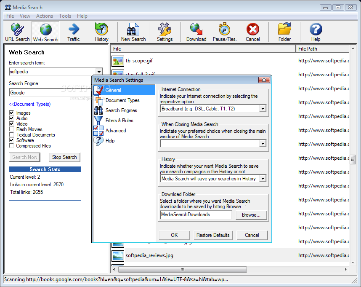The image size is (361, 287).
Task: Uncheck the Audio checkbox
Action: (x=11, y=118)
